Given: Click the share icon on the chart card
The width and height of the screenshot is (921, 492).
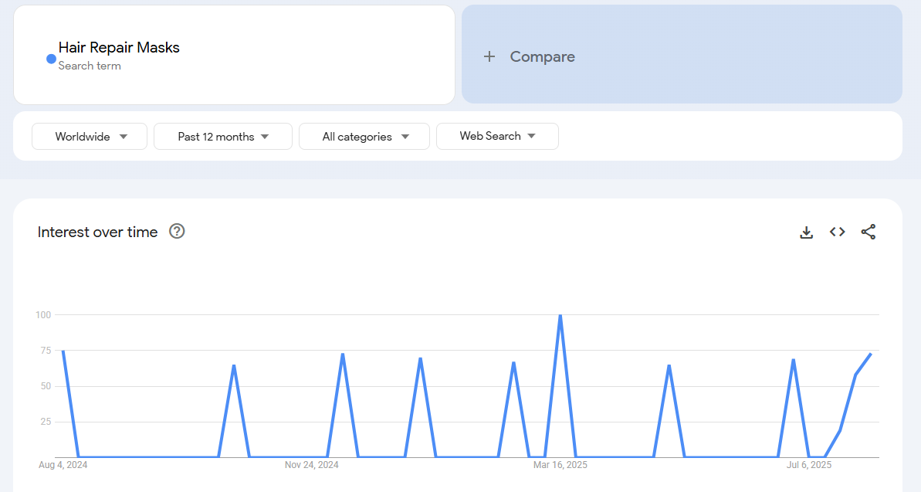Looking at the screenshot, I should 868,232.
